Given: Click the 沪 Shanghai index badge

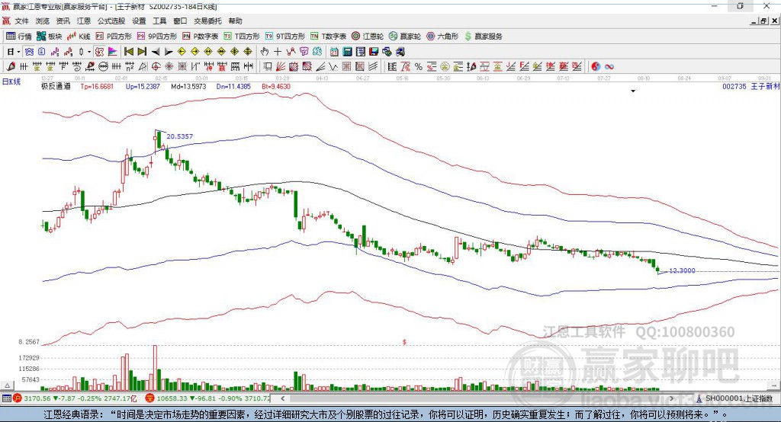Looking at the screenshot, I should pos(18,398).
